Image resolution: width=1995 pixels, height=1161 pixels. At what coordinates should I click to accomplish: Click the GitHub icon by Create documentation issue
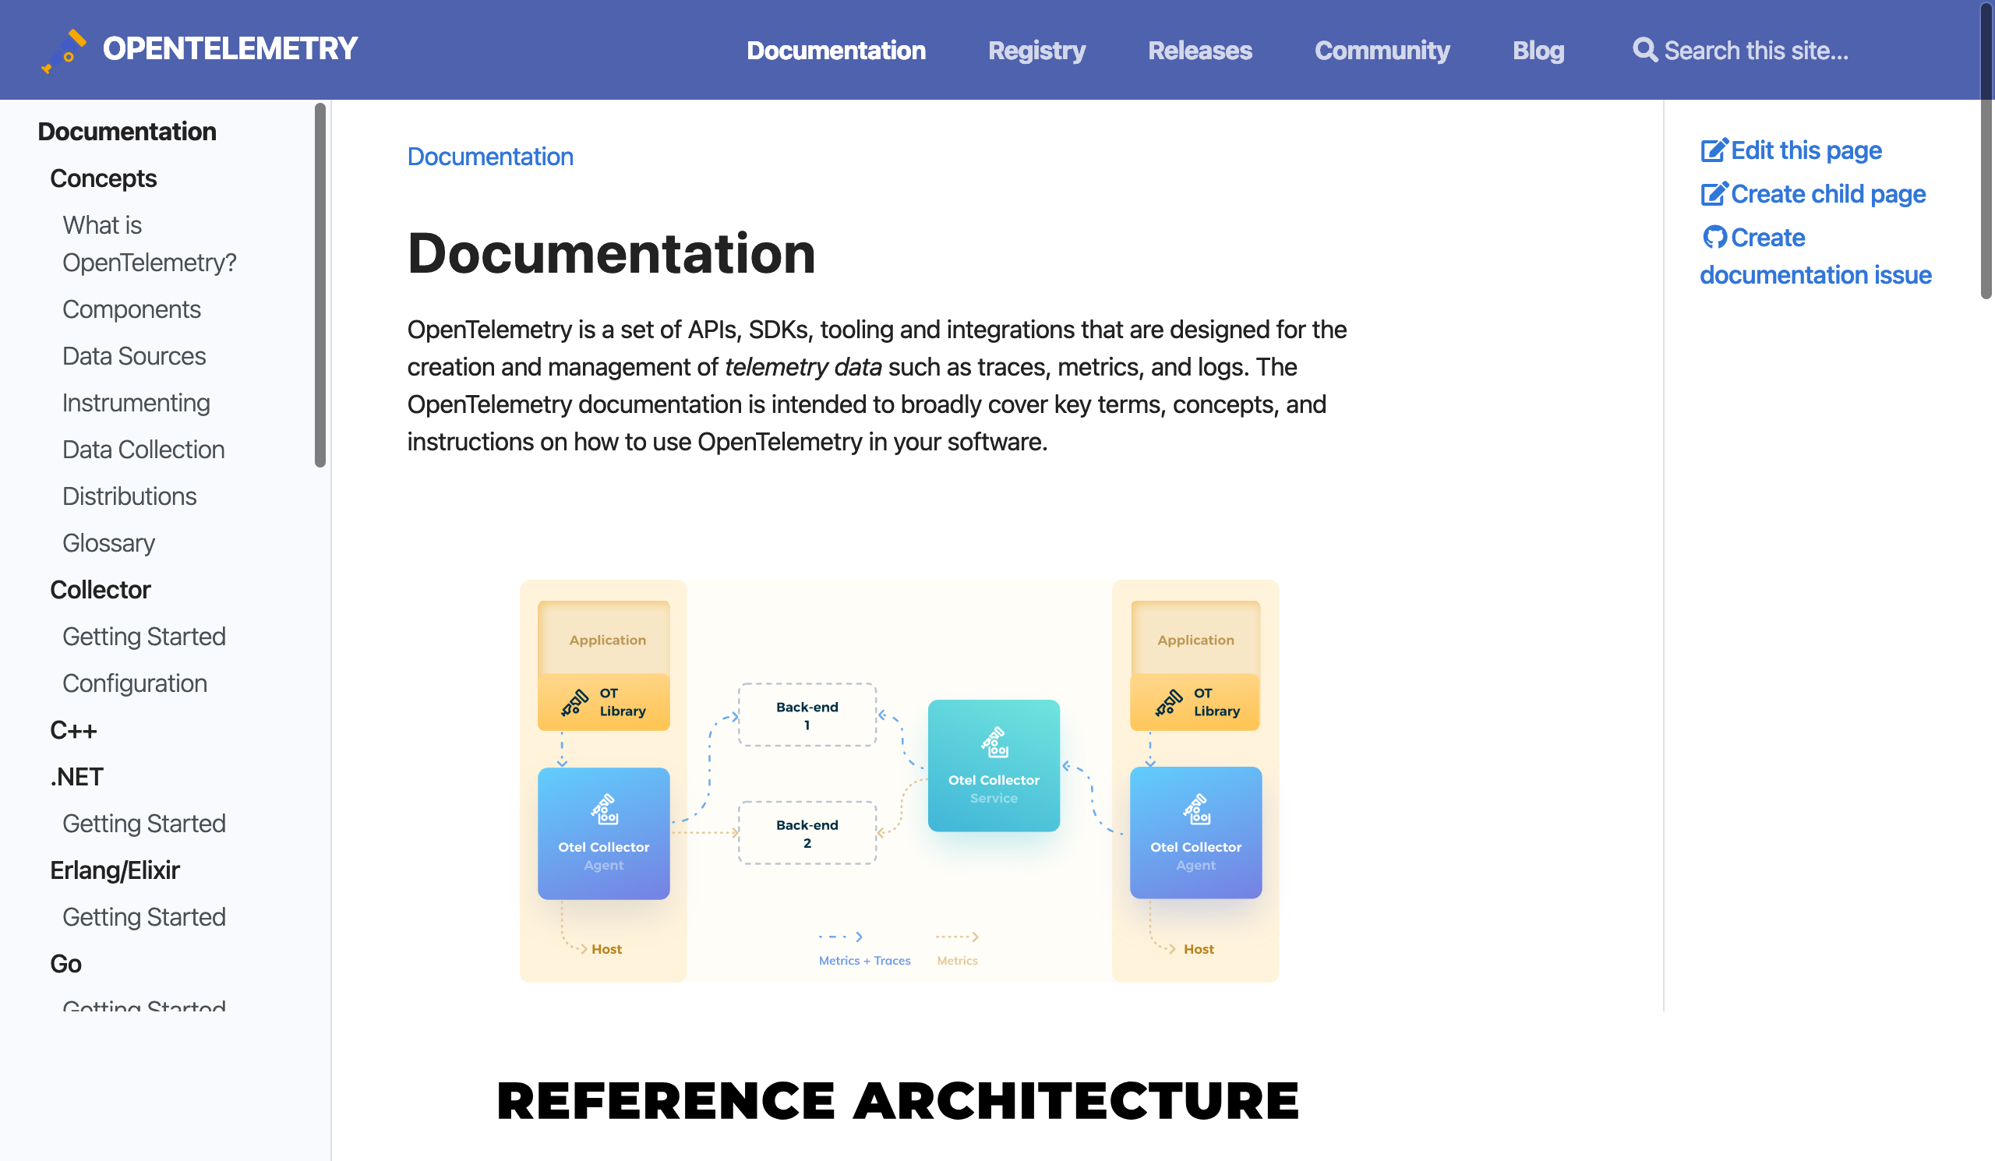coord(1714,238)
